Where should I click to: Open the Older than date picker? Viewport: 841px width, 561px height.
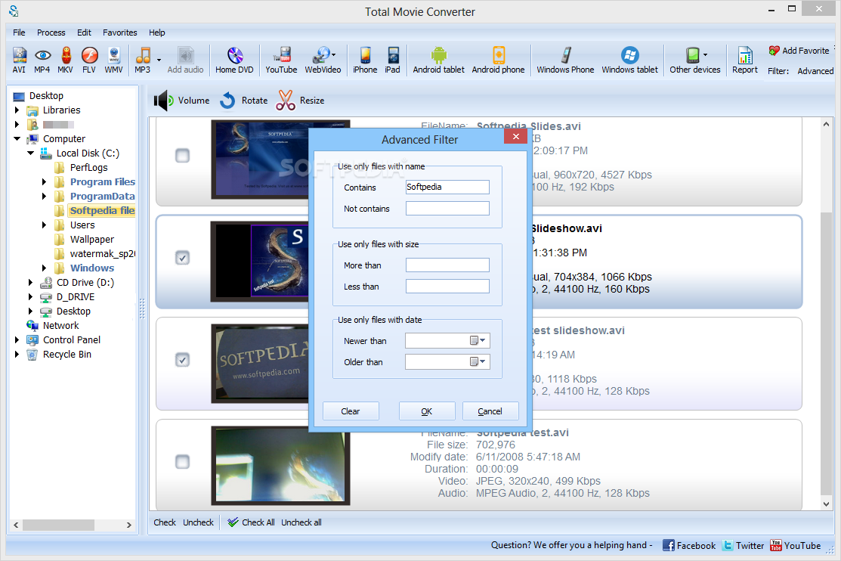(478, 362)
